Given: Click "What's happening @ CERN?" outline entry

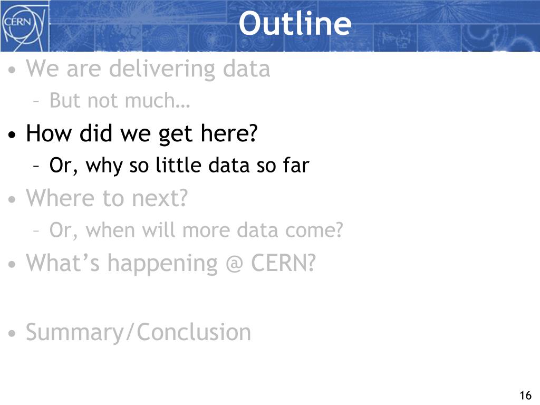Looking at the screenshot, I should [x=171, y=264].
